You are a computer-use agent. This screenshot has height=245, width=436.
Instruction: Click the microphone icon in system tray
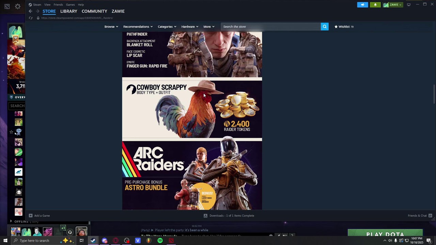click(x=395, y=241)
